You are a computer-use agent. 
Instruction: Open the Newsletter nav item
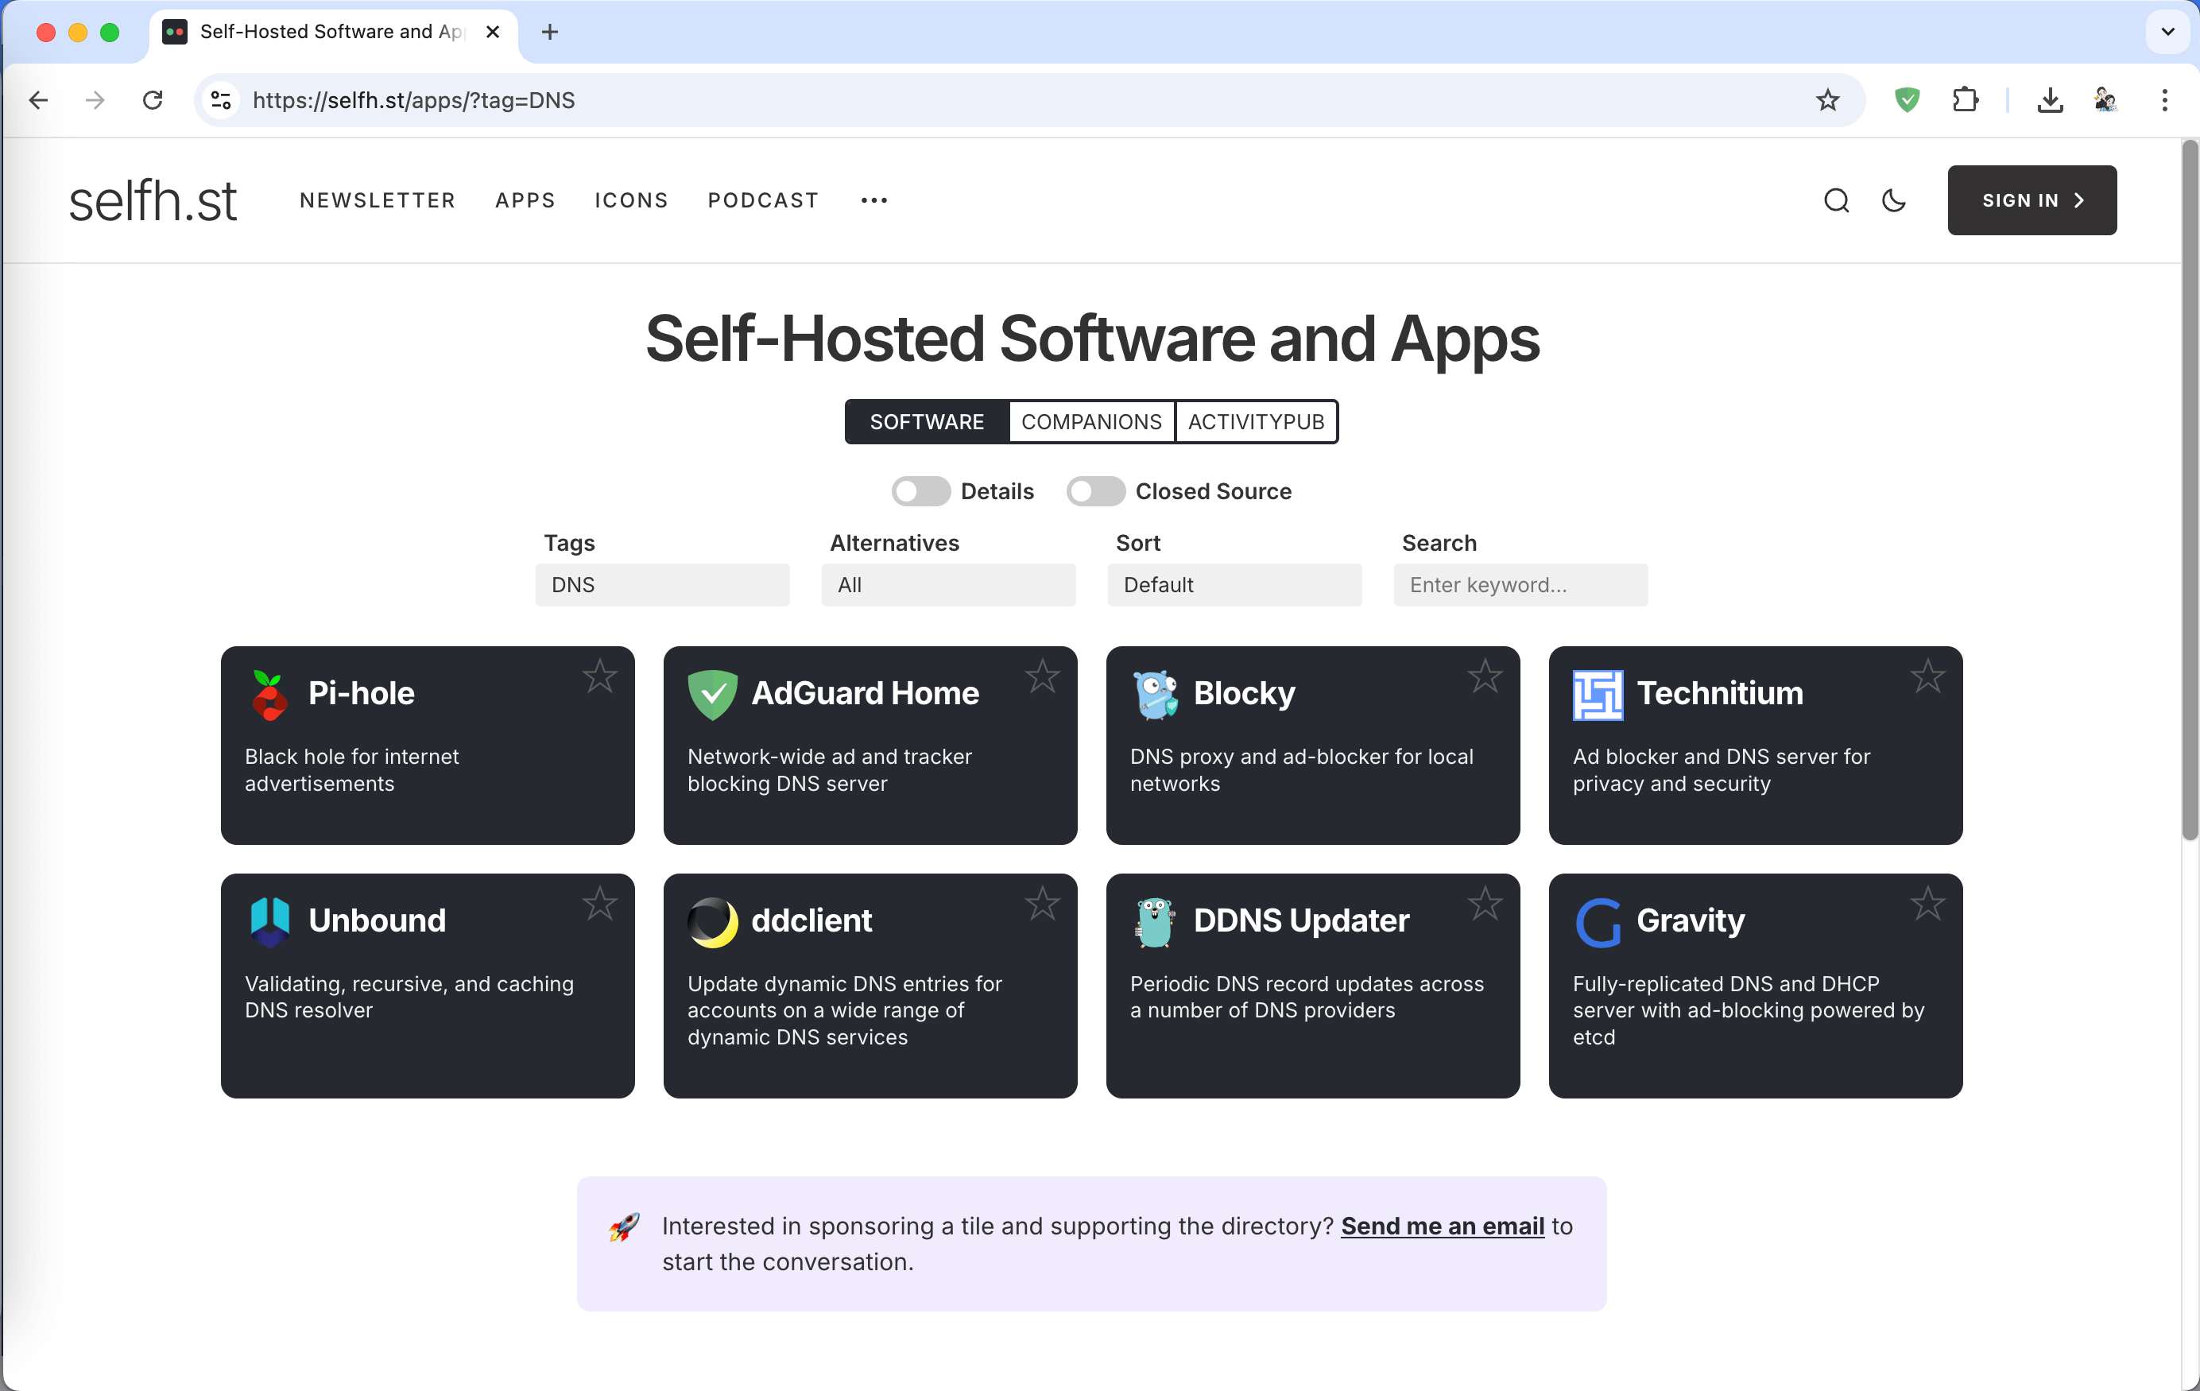coord(378,200)
